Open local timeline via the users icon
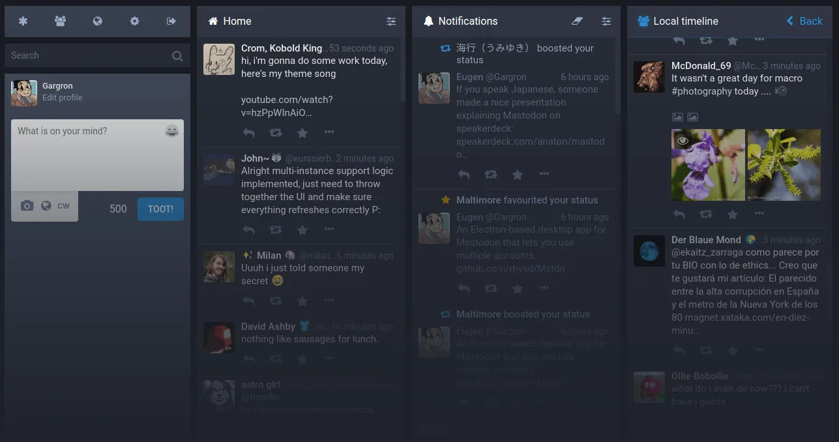 60,21
